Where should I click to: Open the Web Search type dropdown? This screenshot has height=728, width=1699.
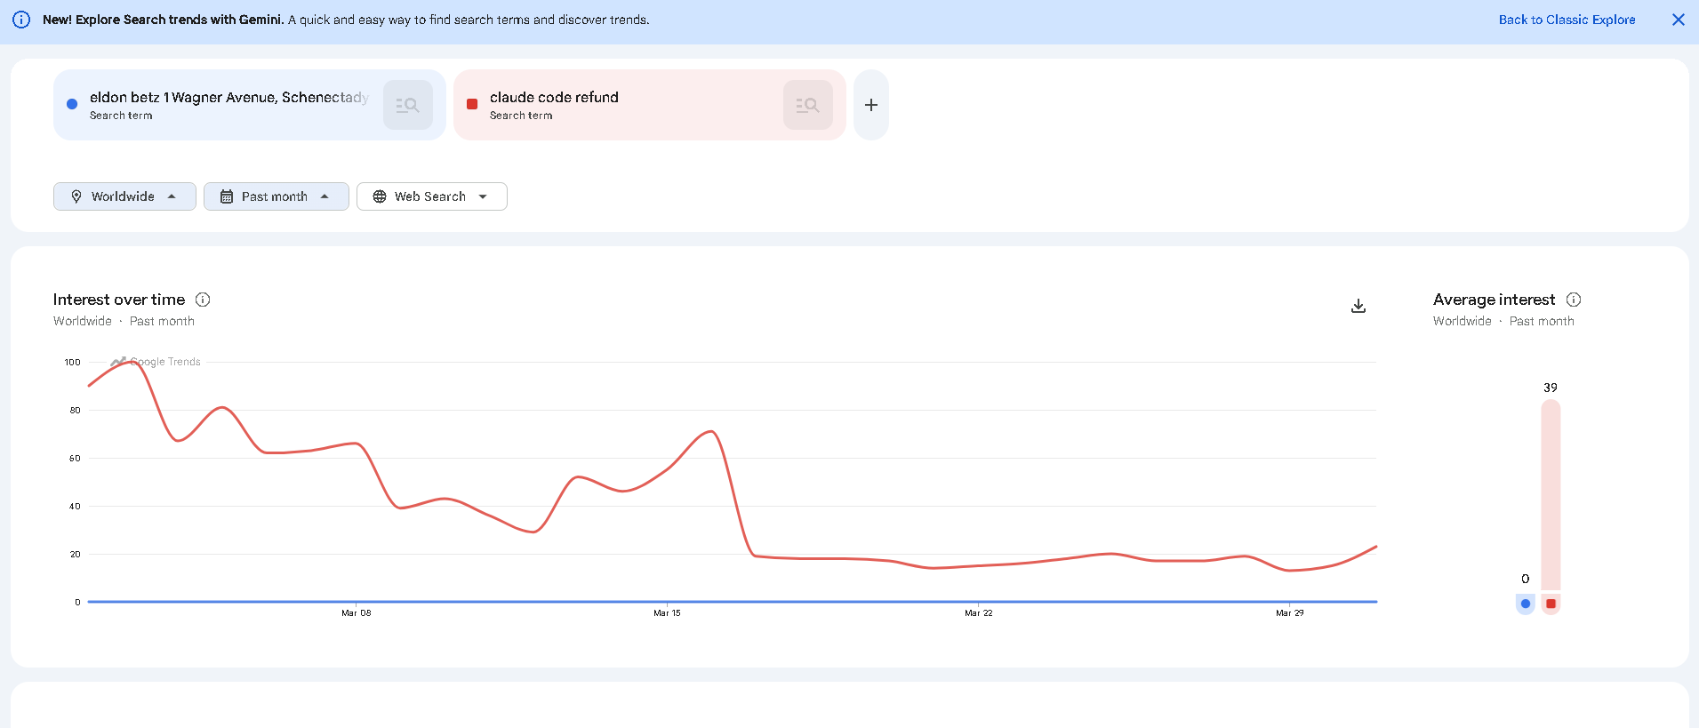click(431, 196)
